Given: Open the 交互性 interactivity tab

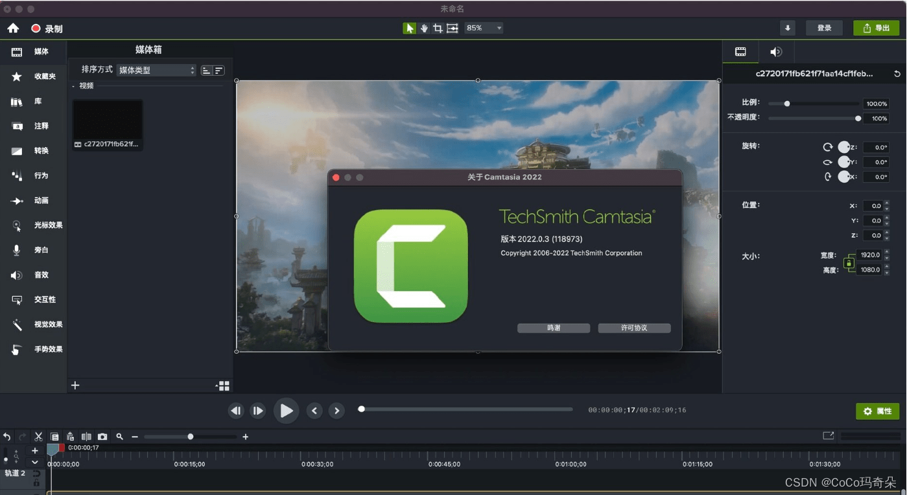Looking at the screenshot, I should pyautogui.click(x=33, y=300).
